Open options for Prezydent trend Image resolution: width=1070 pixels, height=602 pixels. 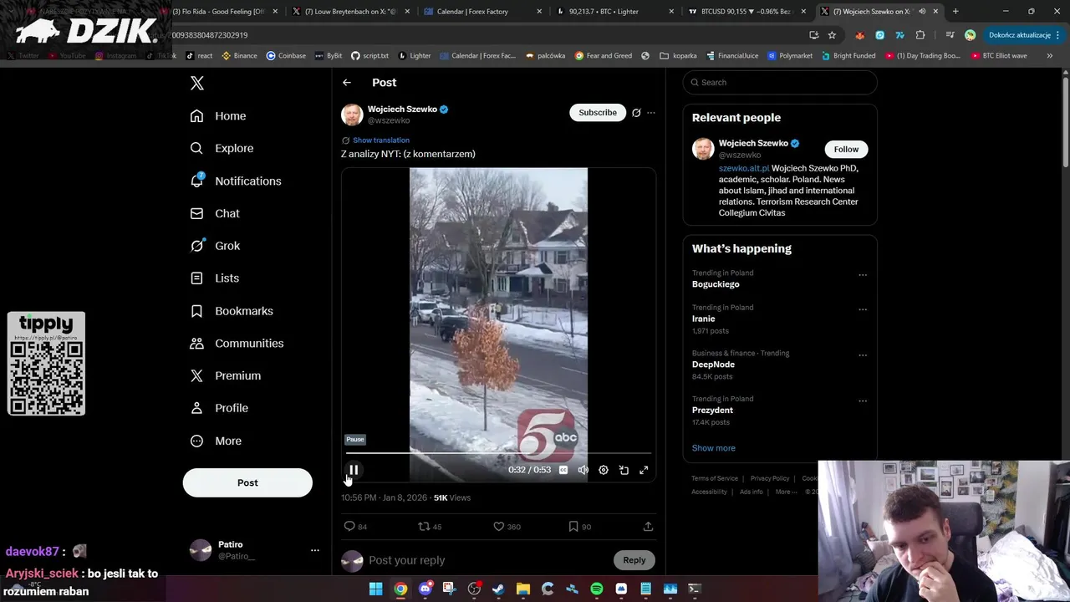click(863, 401)
